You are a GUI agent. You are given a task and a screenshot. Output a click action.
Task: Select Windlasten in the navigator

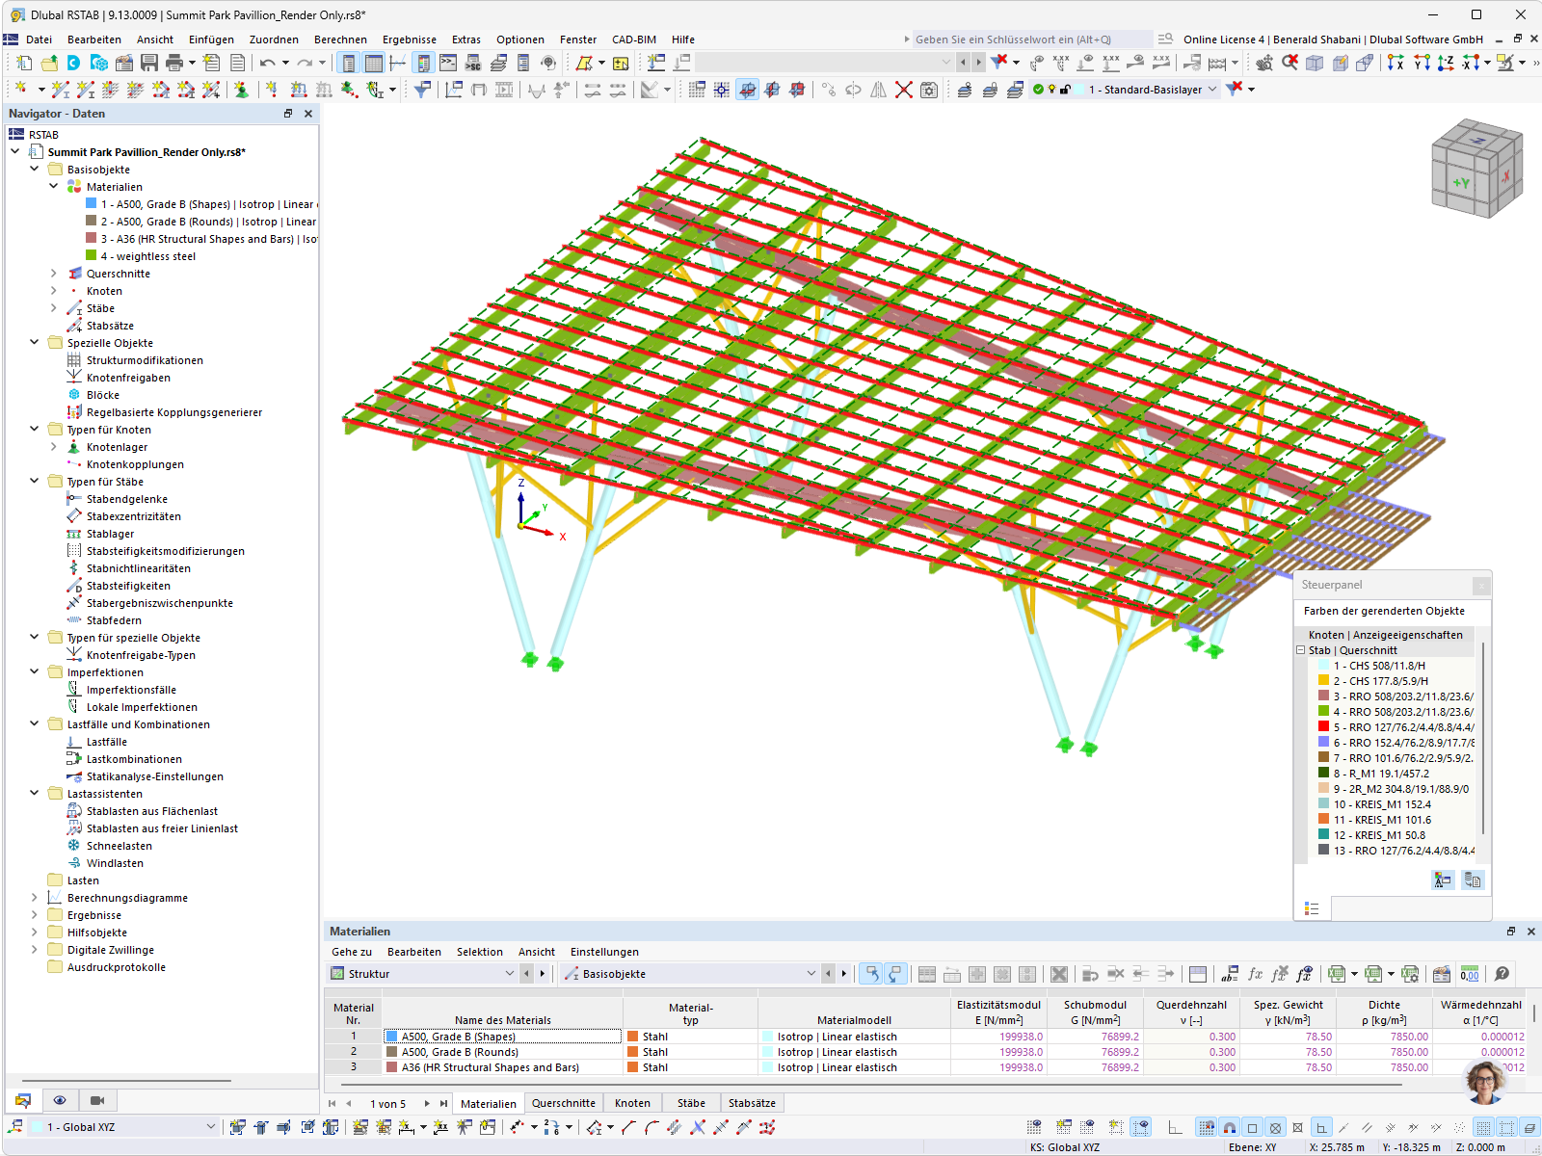tap(115, 863)
